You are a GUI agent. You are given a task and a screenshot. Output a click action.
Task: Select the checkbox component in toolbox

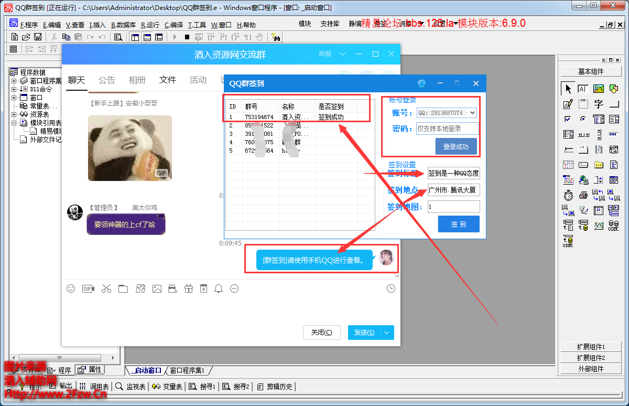coord(568,119)
